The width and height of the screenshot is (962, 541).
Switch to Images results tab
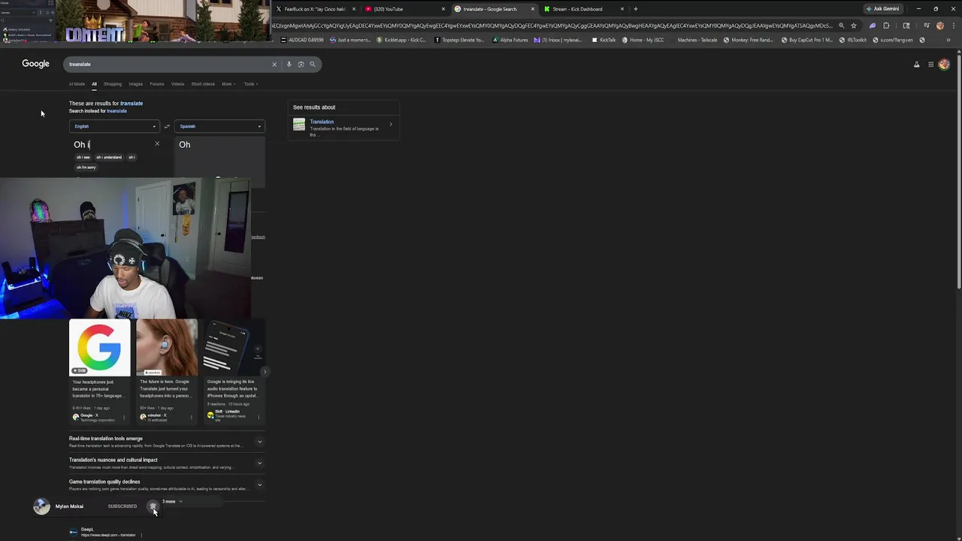point(135,84)
